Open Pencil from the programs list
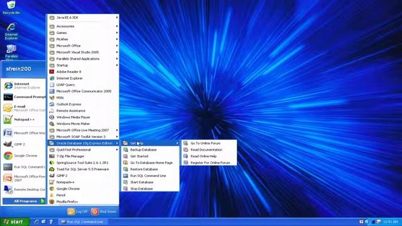The height and width of the screenshot is (226, 402). click(x=84, y=195)
